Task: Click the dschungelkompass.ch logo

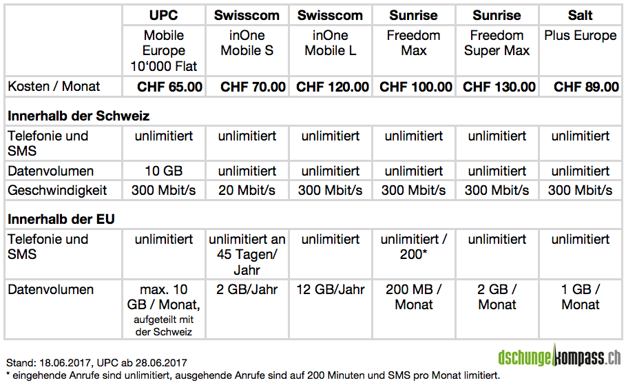Action: [559, 358]
